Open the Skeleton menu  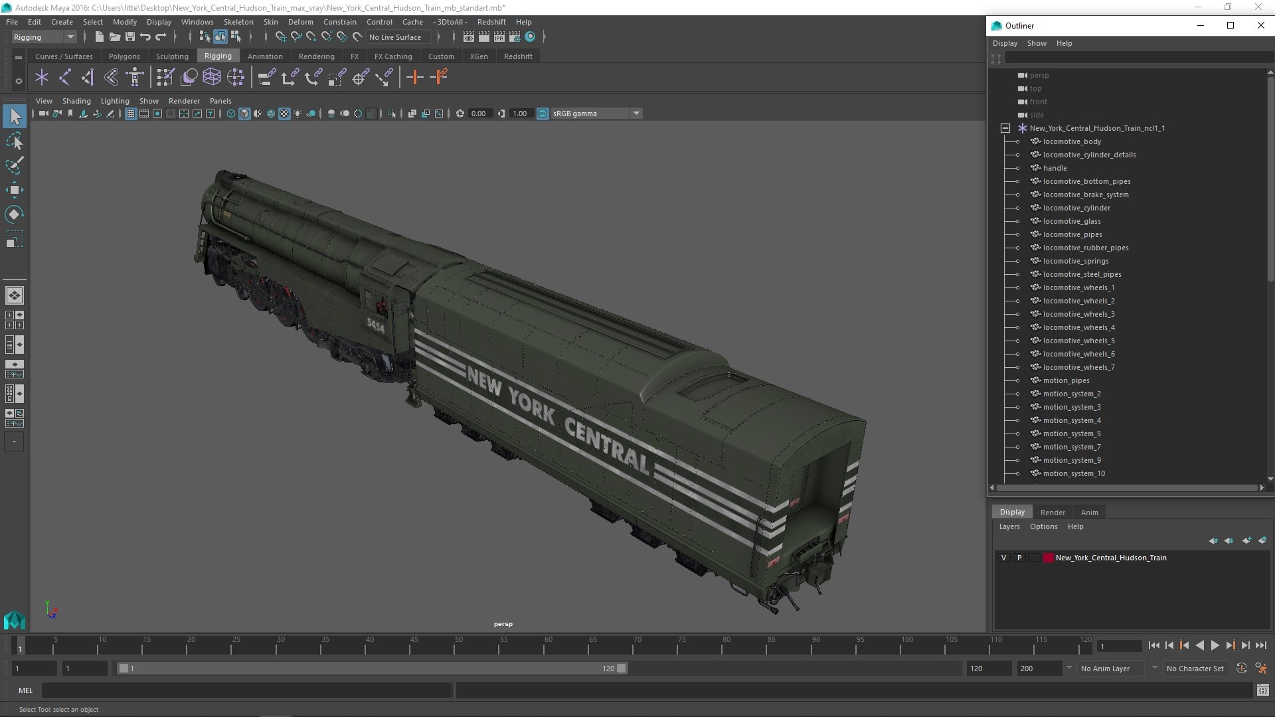click(x=238, y=22)
